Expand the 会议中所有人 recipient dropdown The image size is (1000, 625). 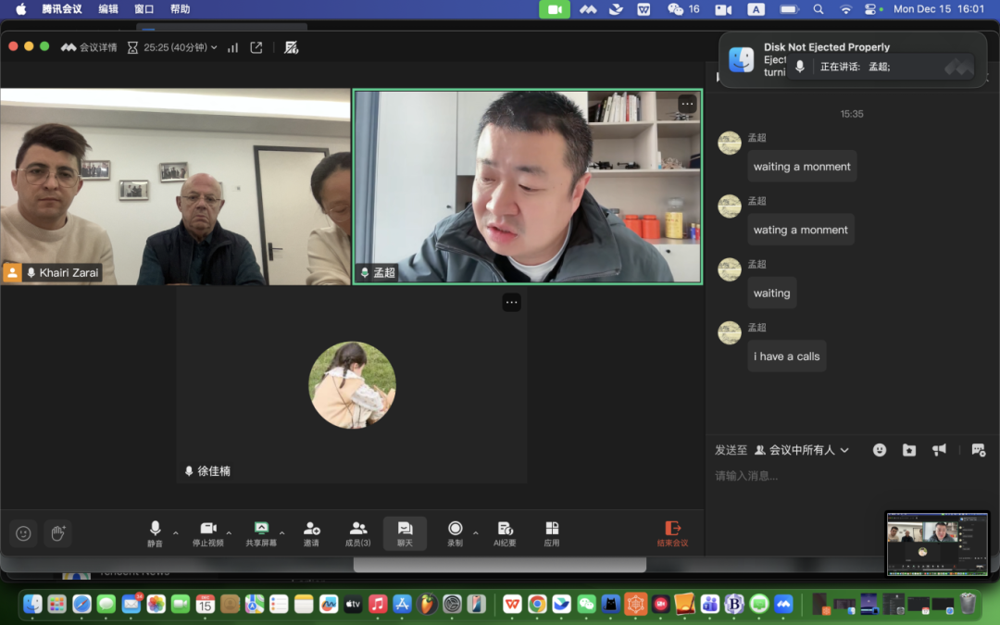click(x=802, y=450)
